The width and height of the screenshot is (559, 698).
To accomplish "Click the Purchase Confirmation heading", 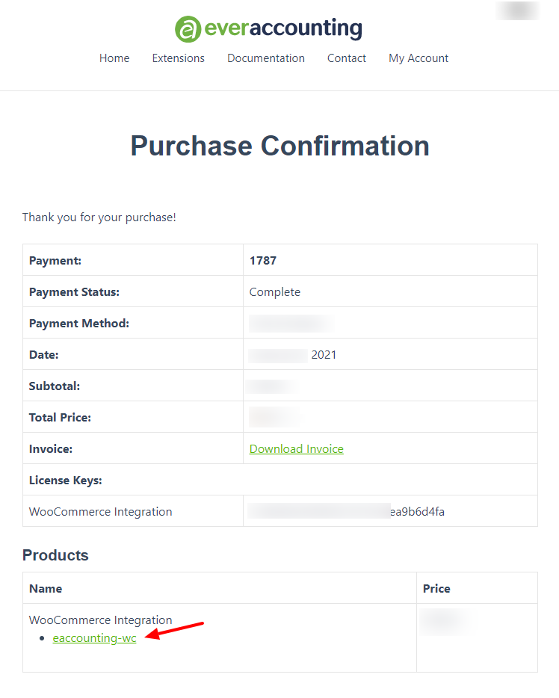I will [x=280, y=146].
